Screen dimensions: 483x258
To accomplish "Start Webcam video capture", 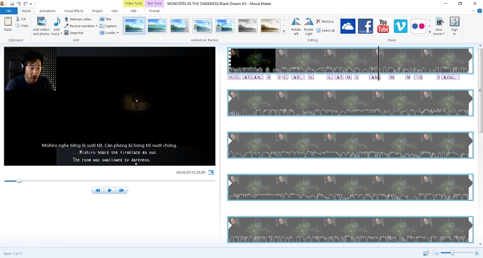I will [77, 19].
